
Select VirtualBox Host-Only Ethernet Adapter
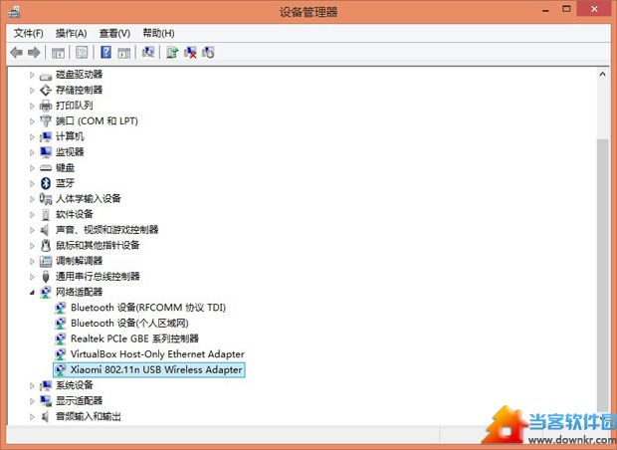pos(157,354)
